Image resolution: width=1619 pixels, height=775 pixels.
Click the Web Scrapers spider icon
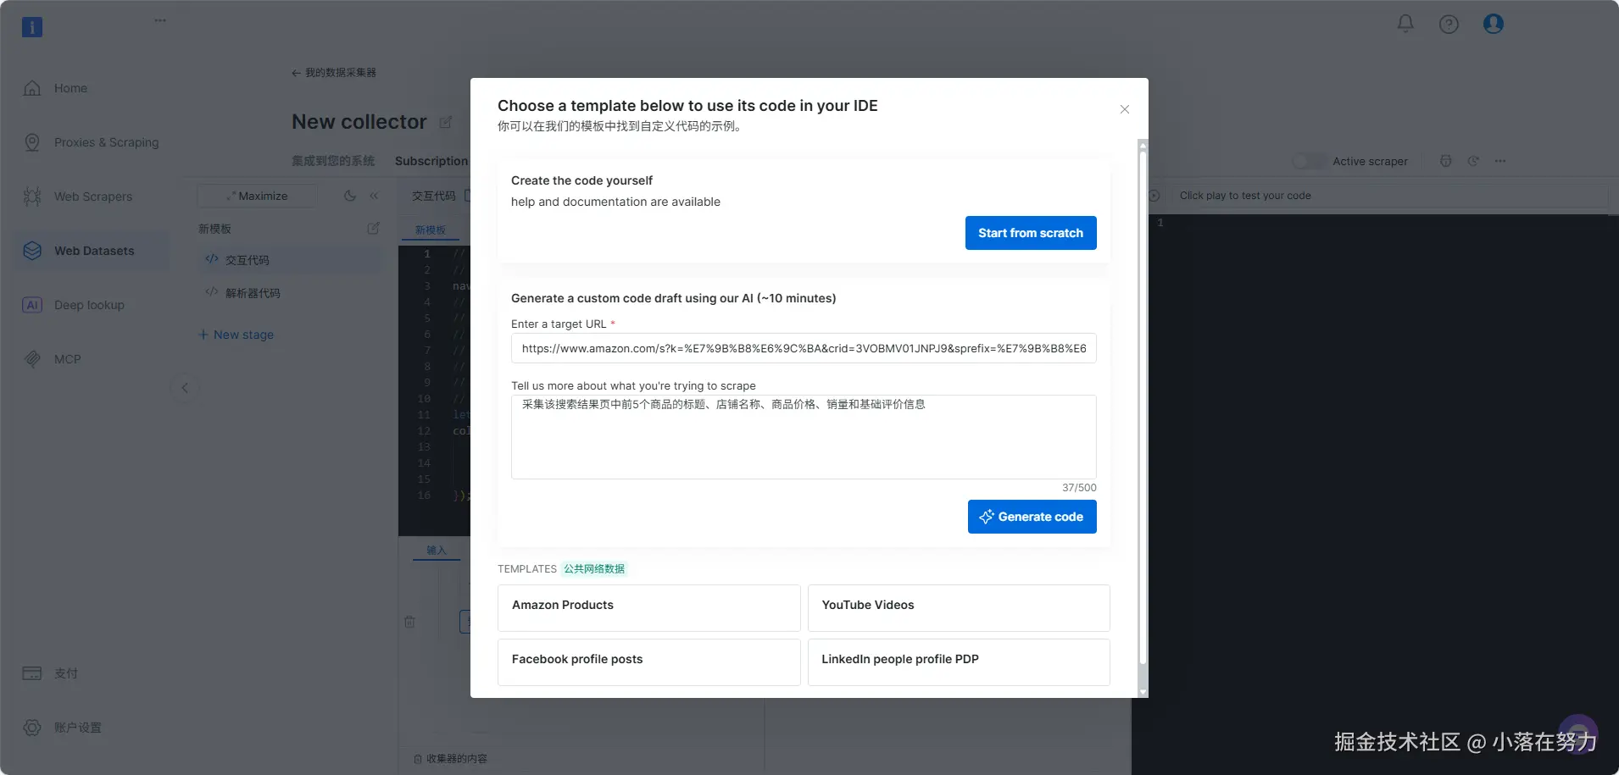tap(32, 197)
